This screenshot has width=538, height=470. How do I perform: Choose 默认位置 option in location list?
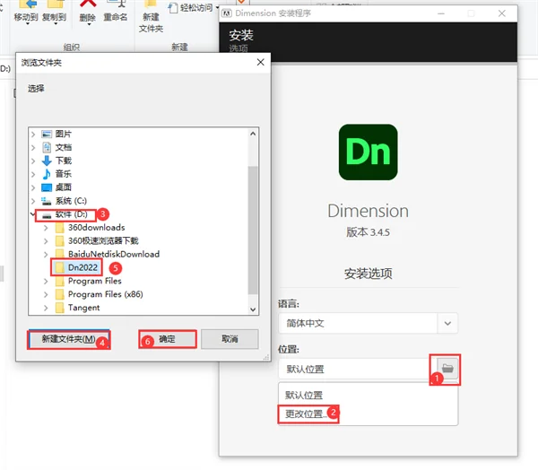pos(304,396)
